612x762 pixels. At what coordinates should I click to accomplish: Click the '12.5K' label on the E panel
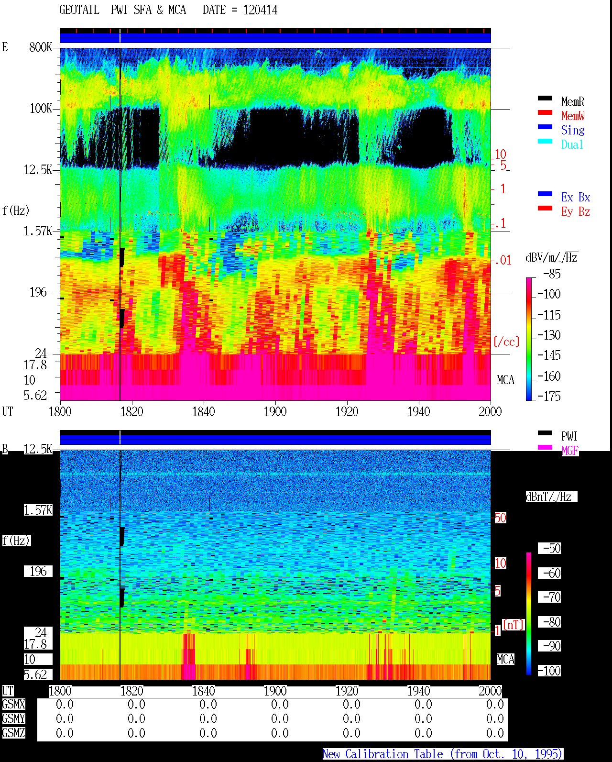click(x=38, y=169)
